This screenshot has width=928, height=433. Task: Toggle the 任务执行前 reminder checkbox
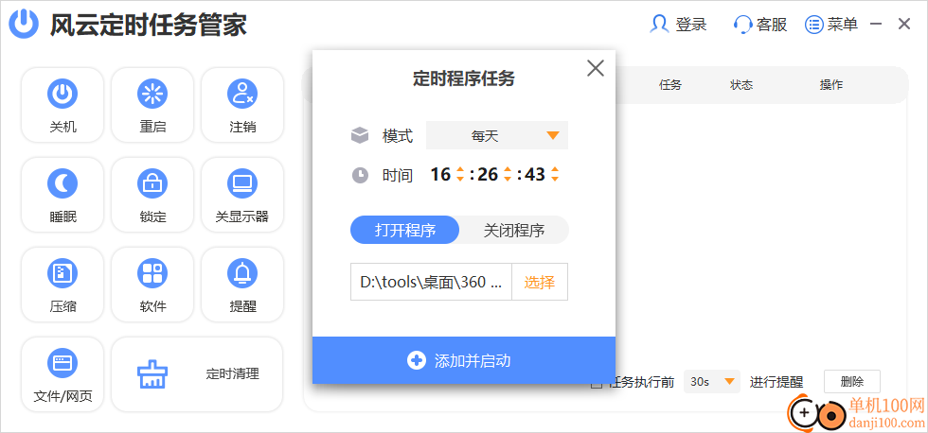pyautogui.click(x=598, y=383)
